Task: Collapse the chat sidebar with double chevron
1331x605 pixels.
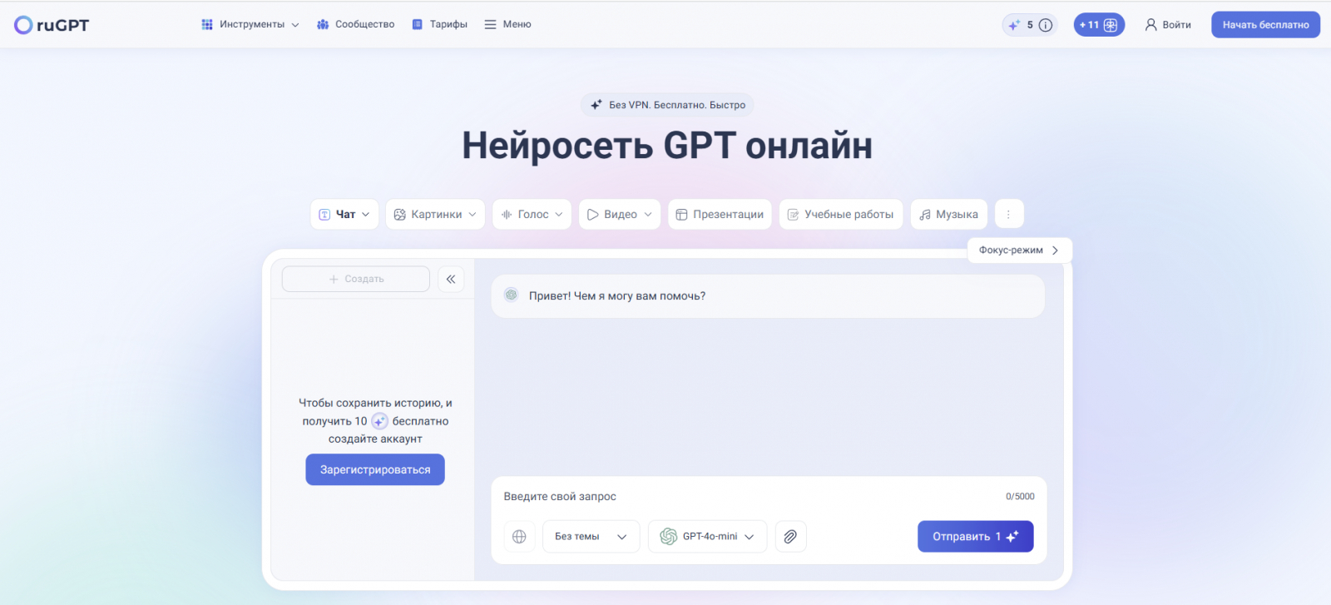Action: [x=451, y=280]
